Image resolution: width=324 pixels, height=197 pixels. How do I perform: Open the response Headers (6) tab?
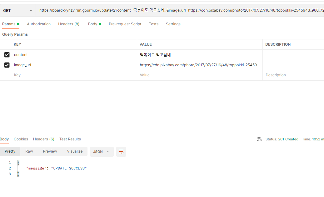pos(44,139)
